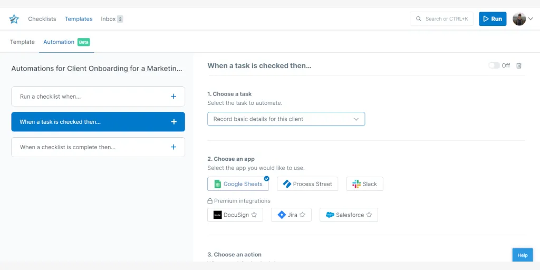Image resolution: width=540 pixels, height=270 pixels.
Task: Click 'Select the app you would like to use.'
Action: [x=256, y=168]
